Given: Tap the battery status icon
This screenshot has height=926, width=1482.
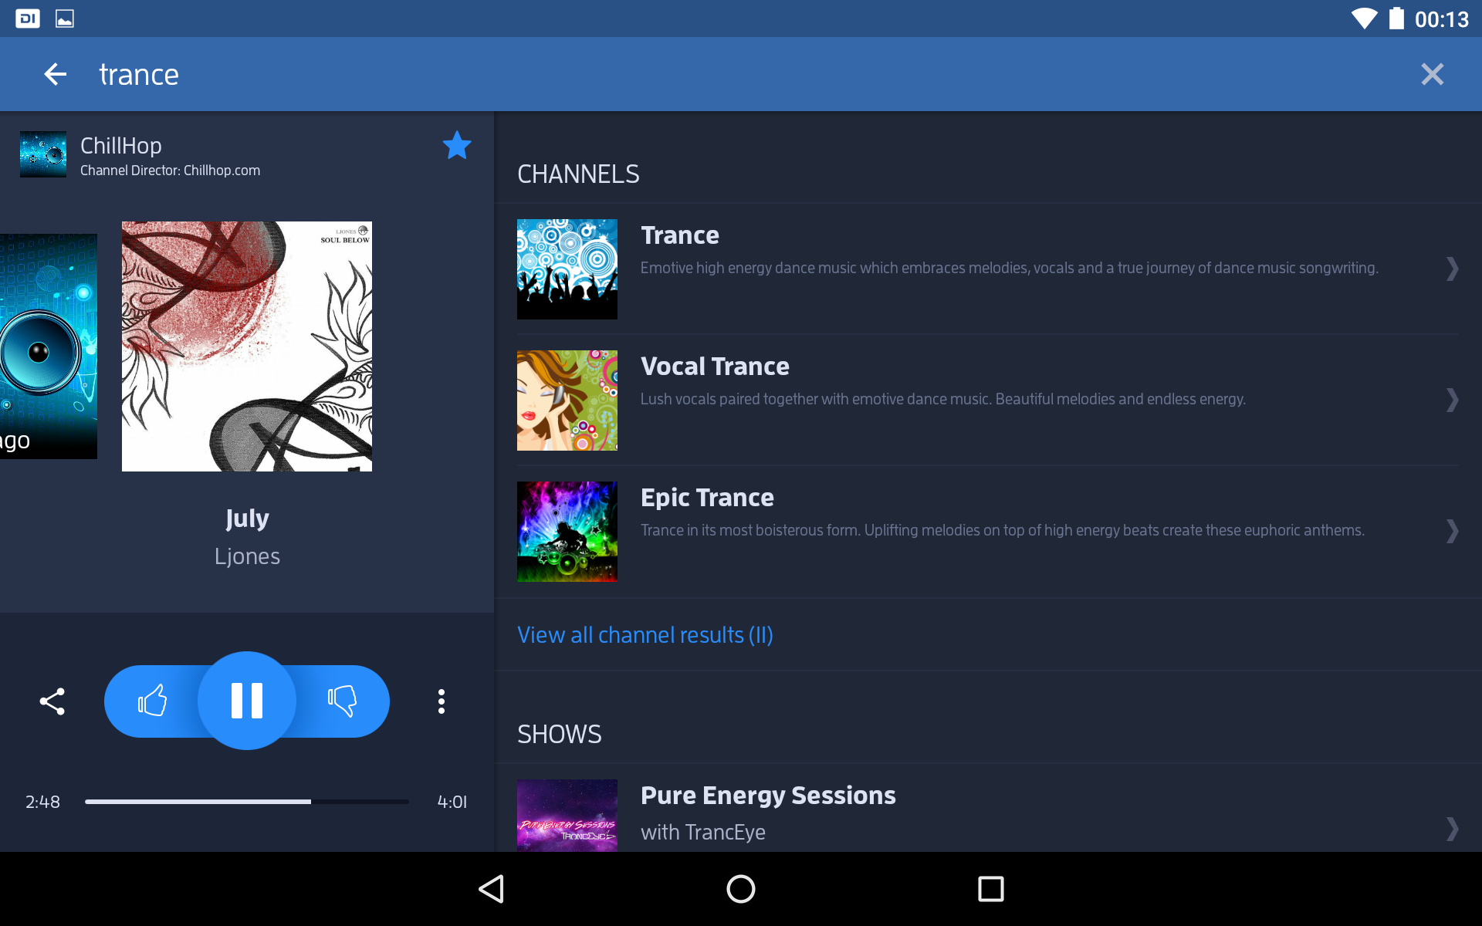Looking at the screenshot, I should pyautogui.click(x=1396, y=19).
